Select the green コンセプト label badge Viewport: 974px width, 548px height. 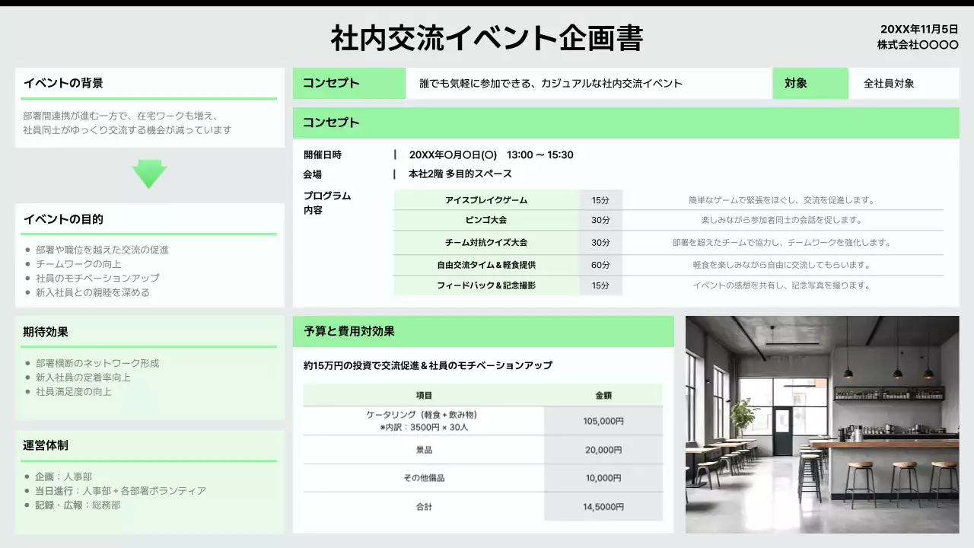pos(349,83)
